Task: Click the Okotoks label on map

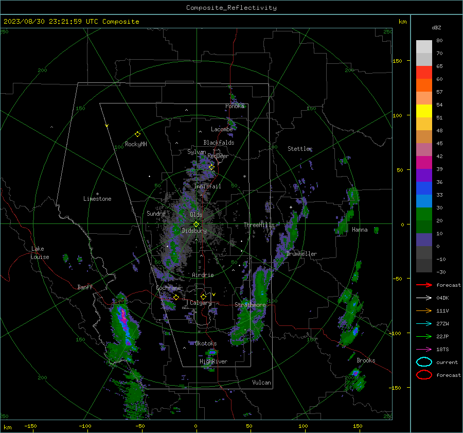Action: tap(206, 343)
